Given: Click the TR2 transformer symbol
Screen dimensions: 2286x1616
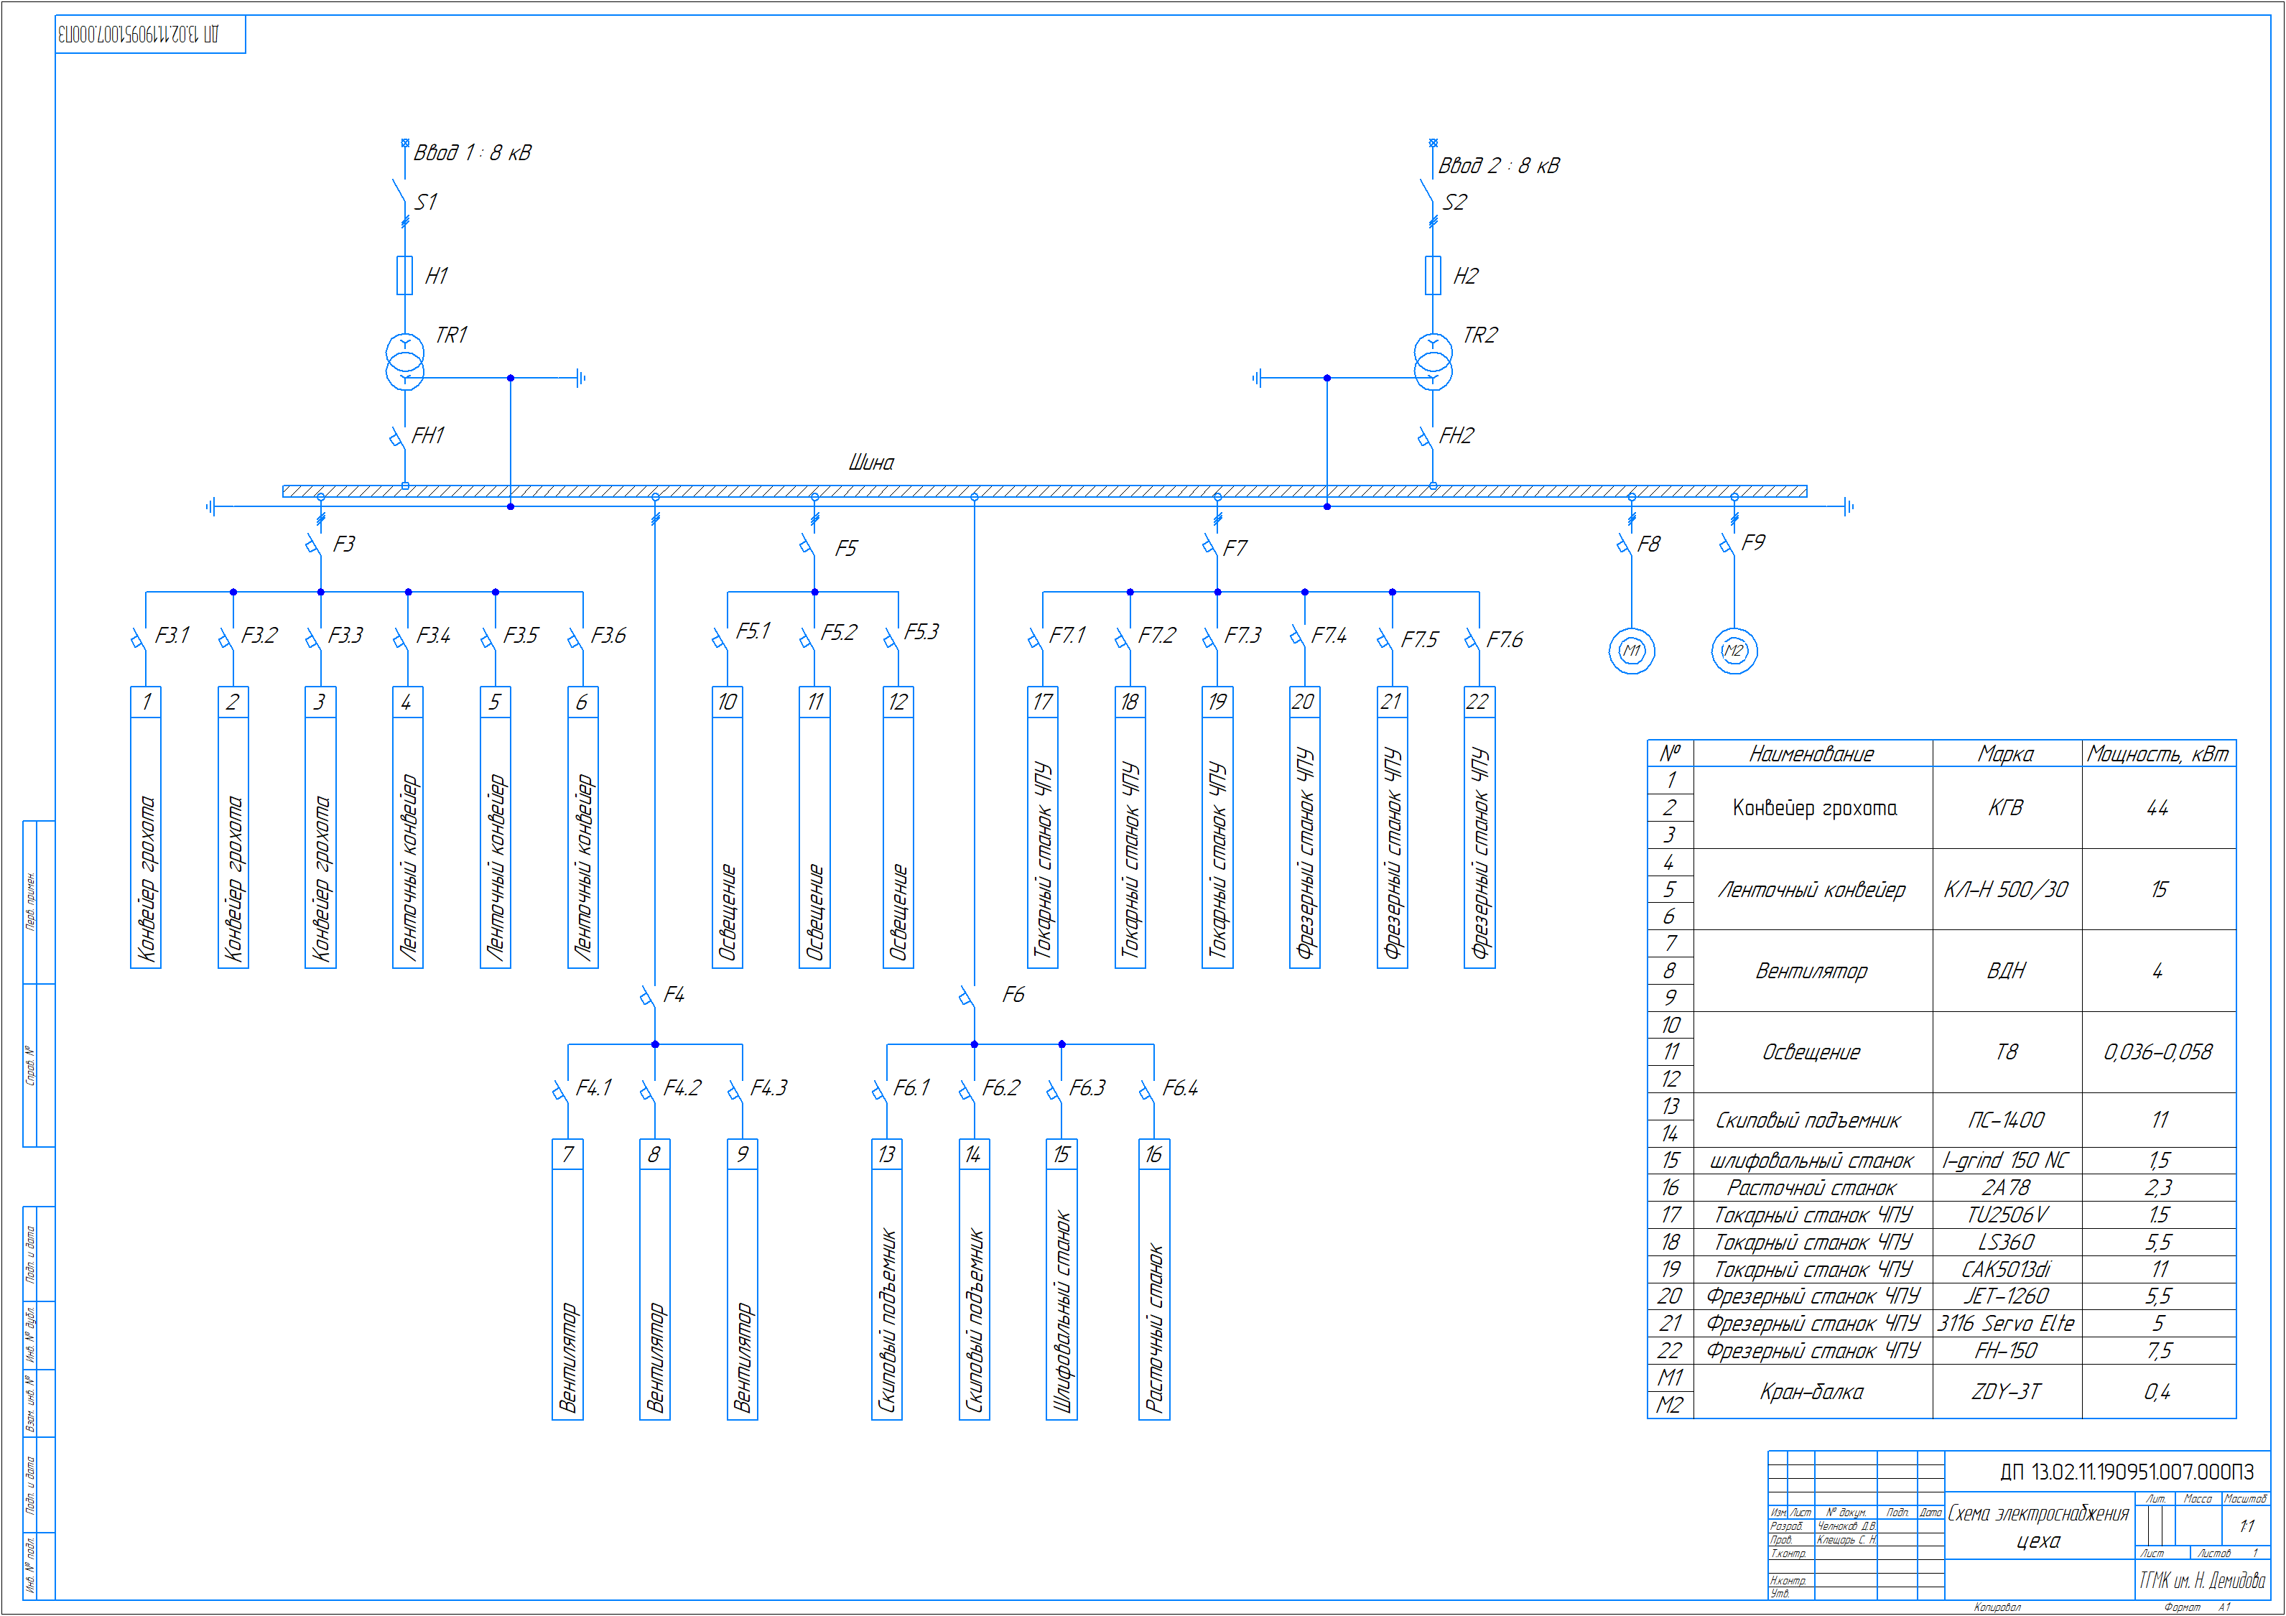Looking at the screenshot, I should click(1432, 361).
